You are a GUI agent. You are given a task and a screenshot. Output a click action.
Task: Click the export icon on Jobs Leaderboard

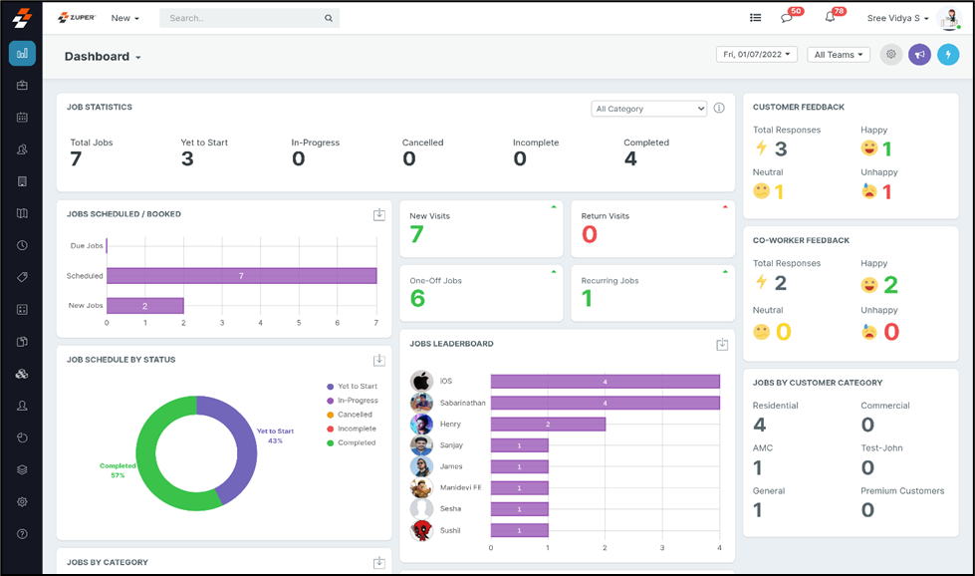click(x=721, y=344)
